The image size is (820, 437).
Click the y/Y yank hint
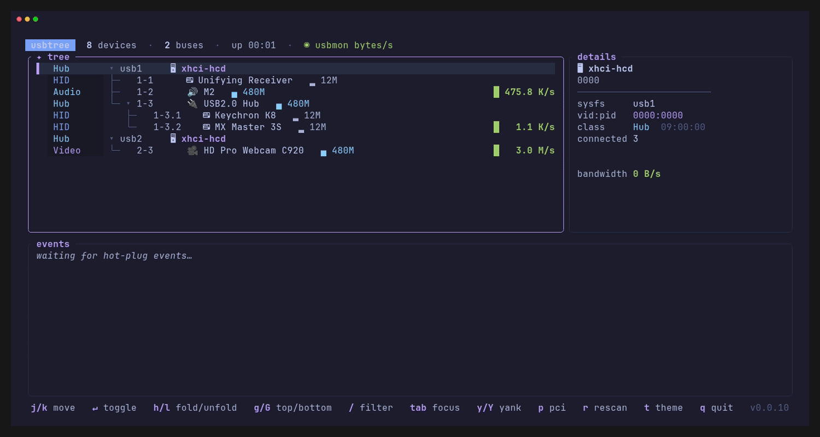click(499, 408)
